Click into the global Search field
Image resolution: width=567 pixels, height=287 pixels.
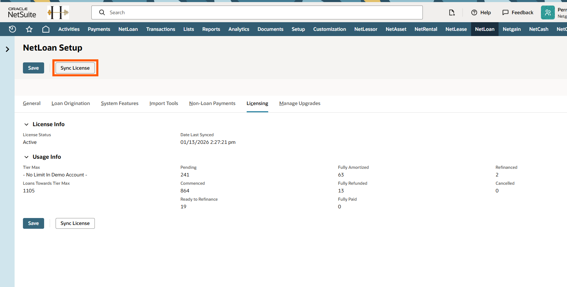[257, 12]
